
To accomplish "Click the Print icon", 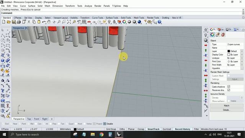I will point(19,22).
